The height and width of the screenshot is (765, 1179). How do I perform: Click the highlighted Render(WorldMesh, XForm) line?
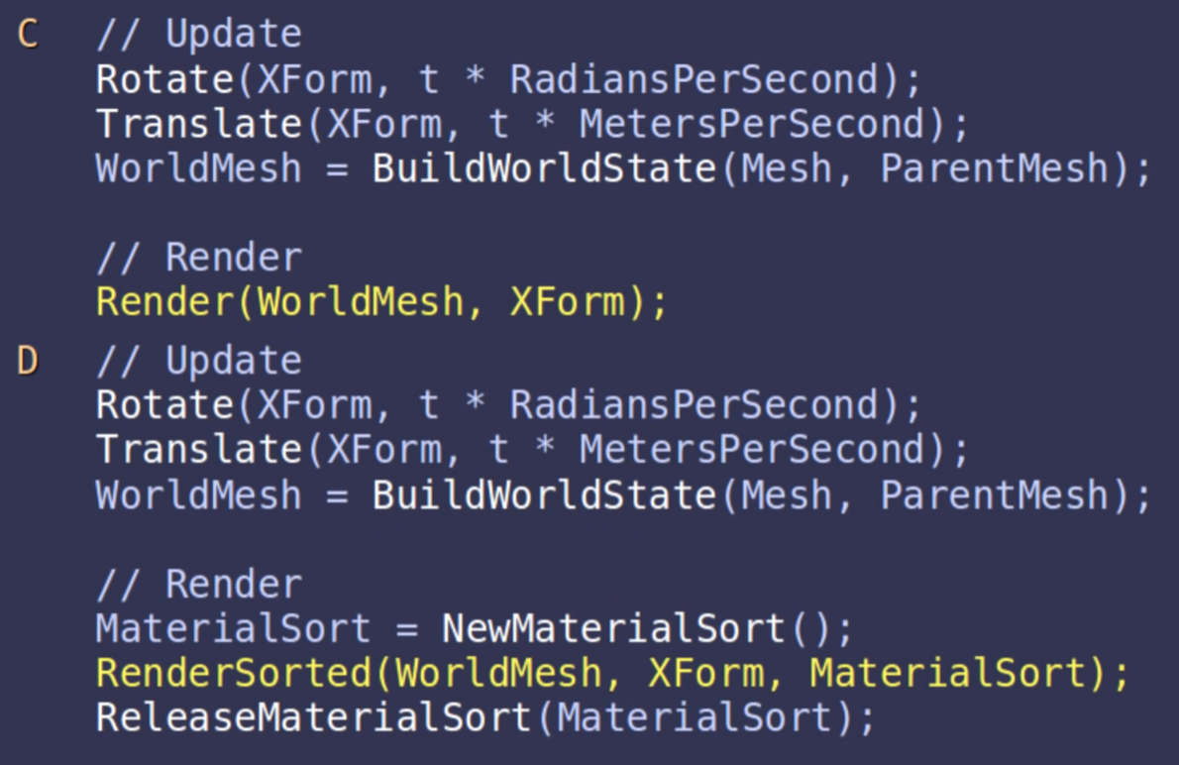(x=381, y=302)
